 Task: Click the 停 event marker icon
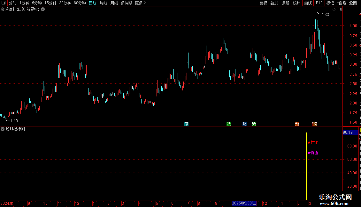tap(187, 124)
